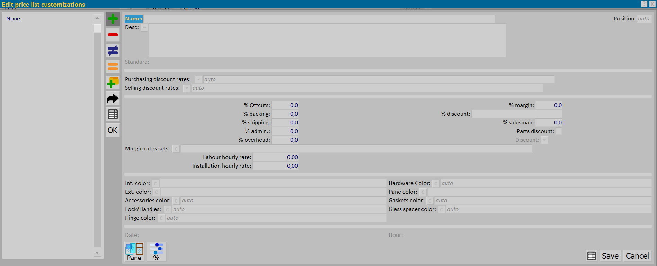Click the Gaskets color auto field

[543, 201]
